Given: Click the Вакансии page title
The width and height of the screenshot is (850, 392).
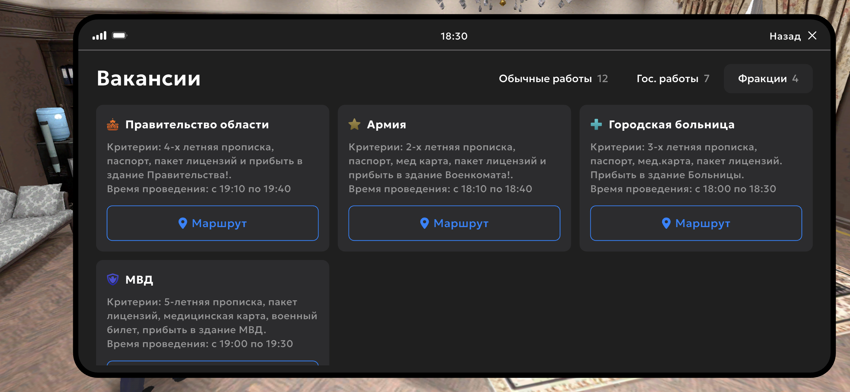Looking at the screenshot, I should click(149, 78).
